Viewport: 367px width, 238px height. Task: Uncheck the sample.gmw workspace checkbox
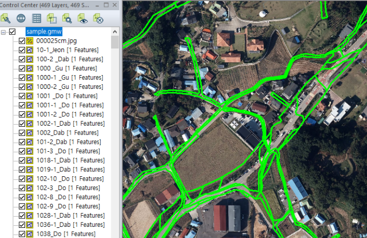coord(12,32)
